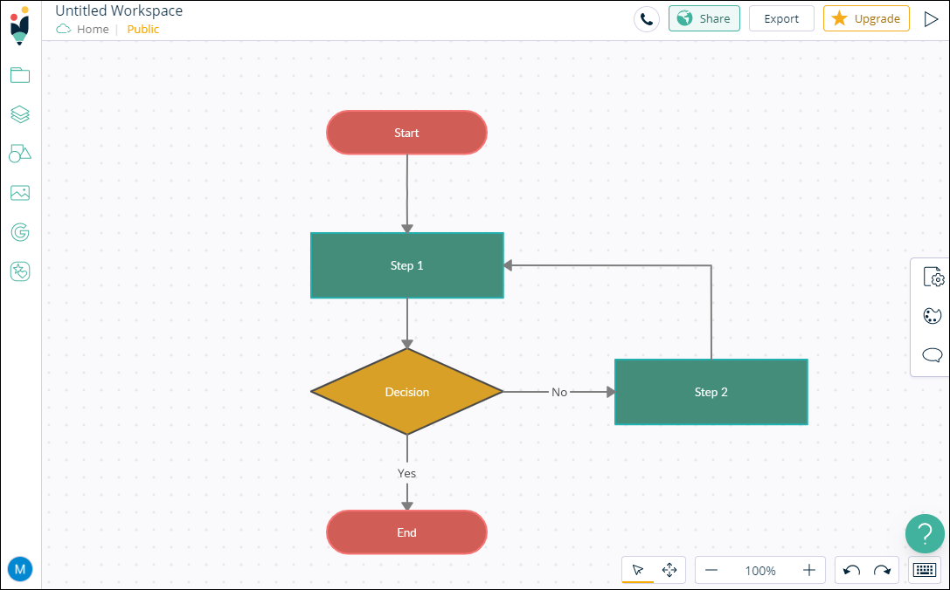The image size is (950, 590).
Task: Click the Upgrade button
Action: point(866,18)
